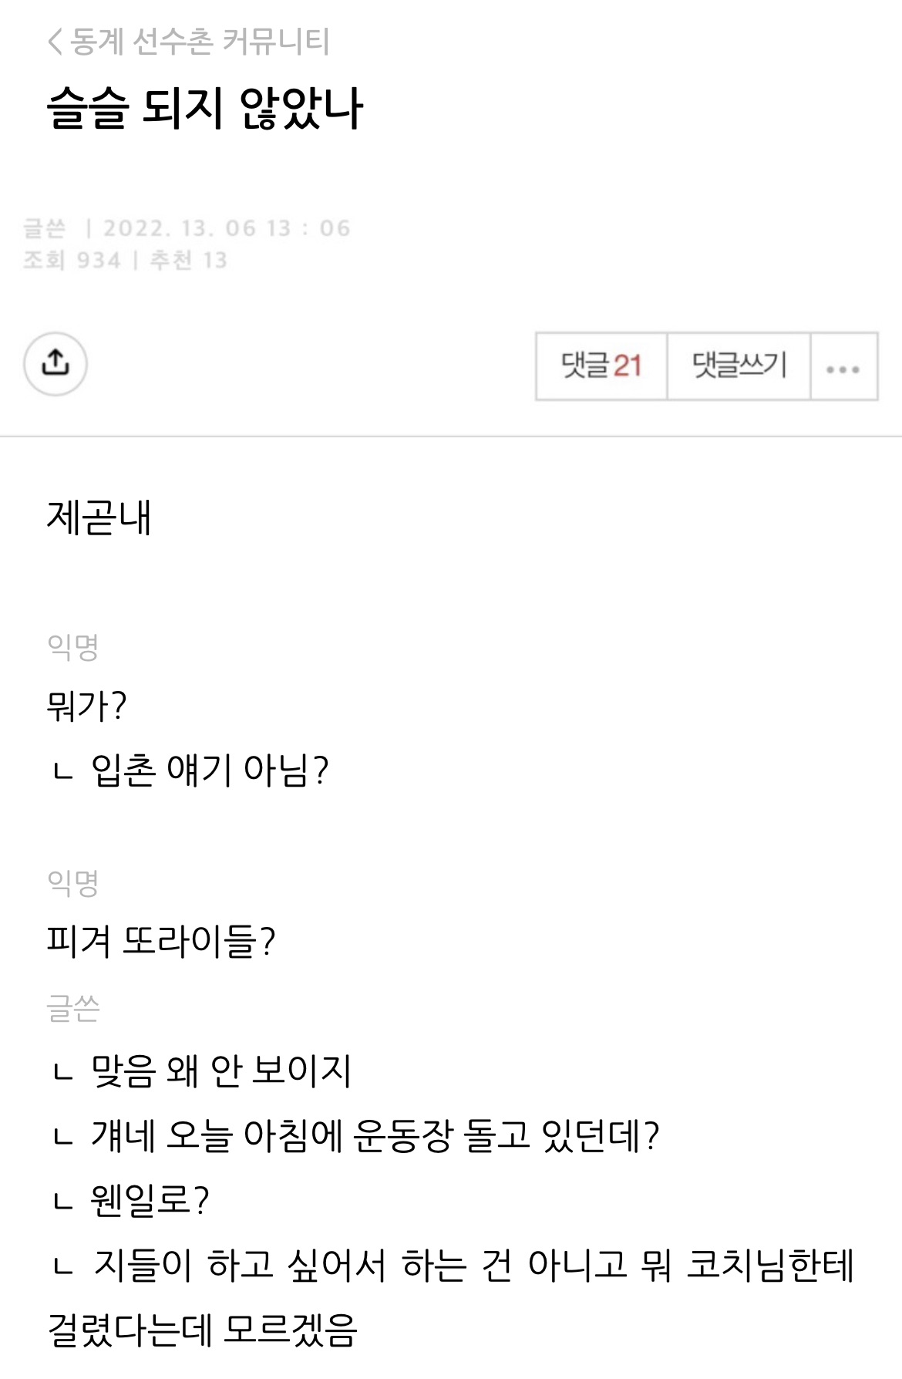Click the 글쓴 author label in post metadata
Viewport: 902px width, 1379px height.
(x=45, y=228)
